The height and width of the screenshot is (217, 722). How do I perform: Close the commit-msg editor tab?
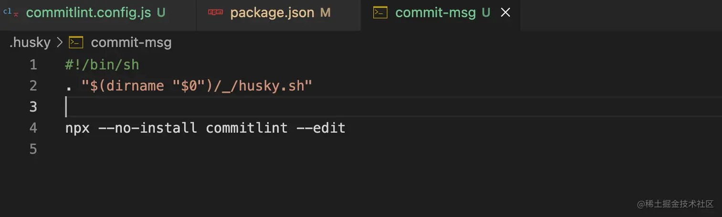tap(505, 13)
